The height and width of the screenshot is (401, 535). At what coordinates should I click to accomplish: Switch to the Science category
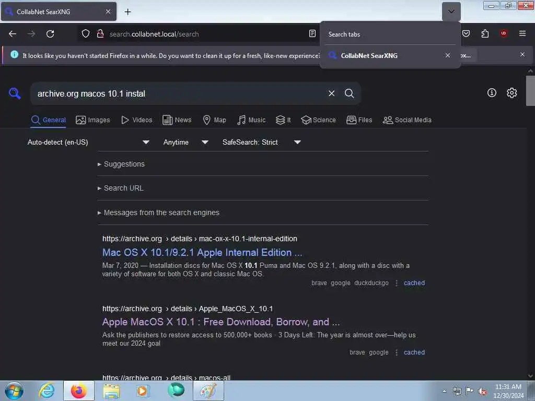pos(318,120)
